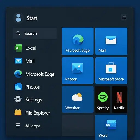This screenshot has height=140, width=140.
Task: Open File Explorer via its label
Action: click(x=38, y=113)
